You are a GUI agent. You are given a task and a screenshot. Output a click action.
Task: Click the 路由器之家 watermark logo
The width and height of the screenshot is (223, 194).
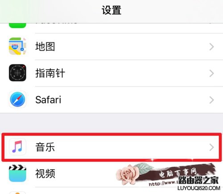(x=198, y=180)
